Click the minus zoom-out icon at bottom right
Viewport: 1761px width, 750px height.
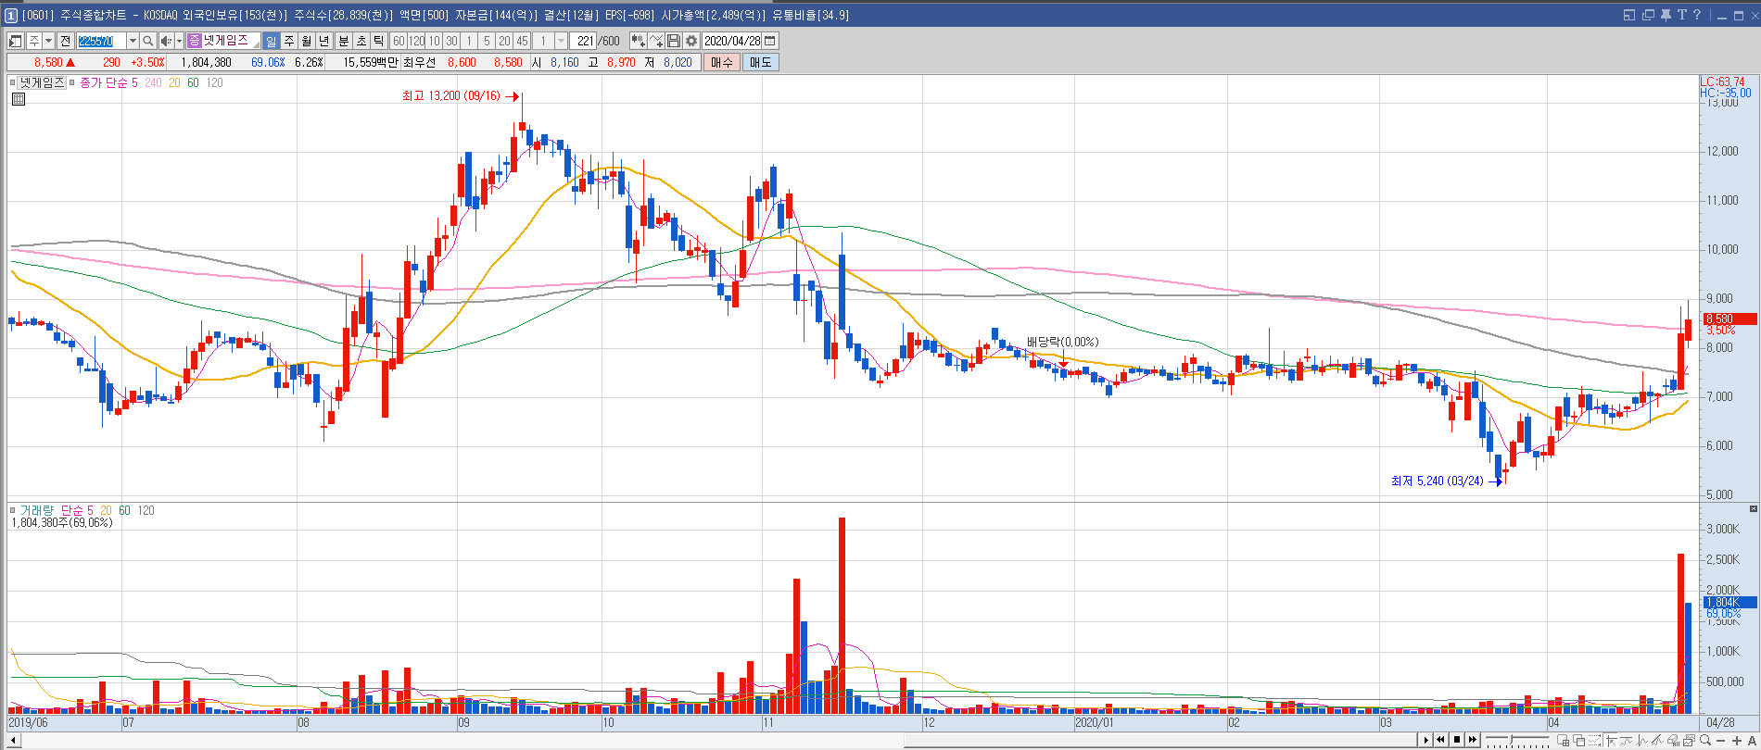(x=1721, y=741)
